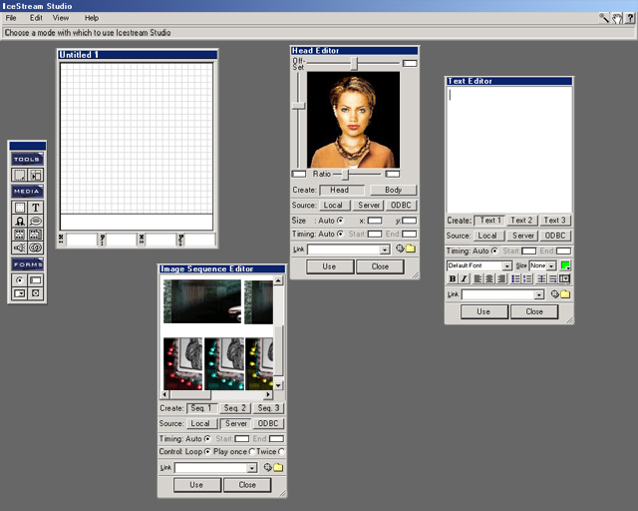Open the View menu
Image resolution: width=638 pixels, height=511 pixels.
coord(61,18)
